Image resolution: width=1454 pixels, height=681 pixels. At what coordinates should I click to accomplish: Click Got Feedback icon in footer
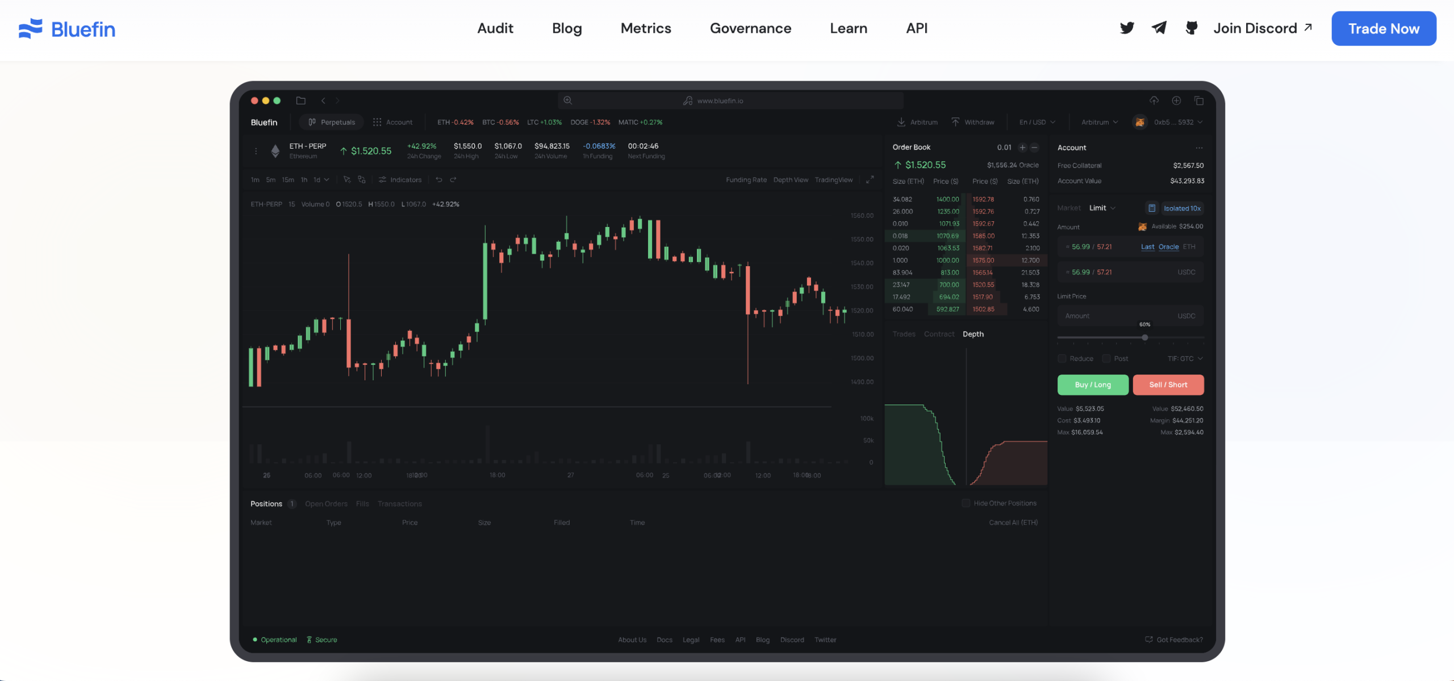(x=1149, y=640)
